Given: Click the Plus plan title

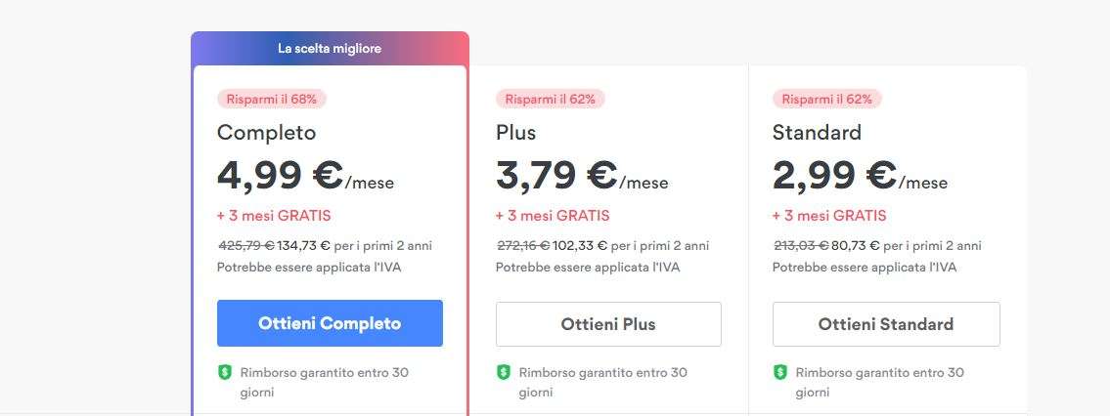Looking at the screenshot, I should click(516, 132).
